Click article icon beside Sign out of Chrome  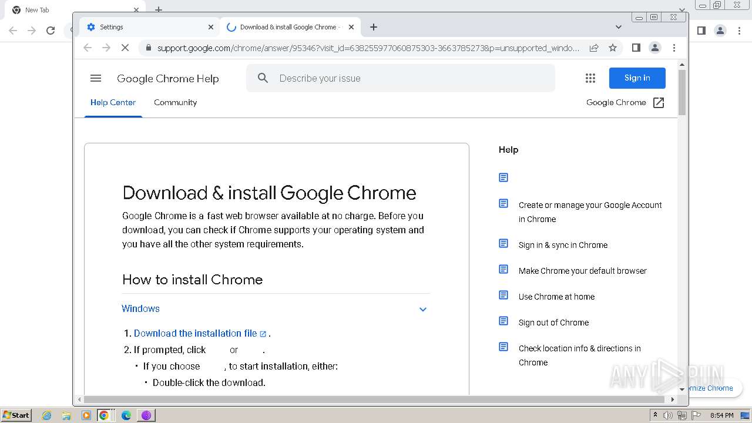point(503,321)
